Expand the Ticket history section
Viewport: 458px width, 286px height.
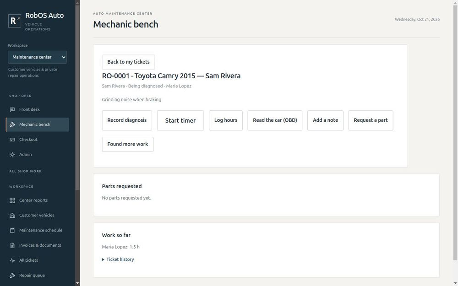118,259
